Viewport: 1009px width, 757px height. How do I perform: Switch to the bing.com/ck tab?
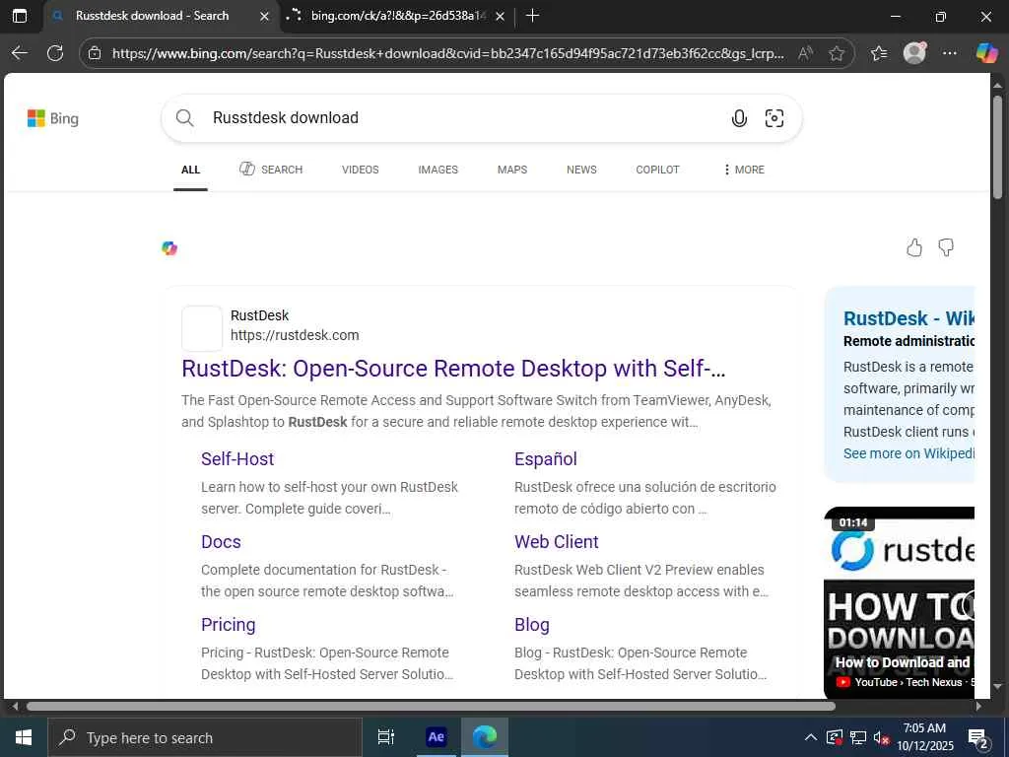click(x=398, y=16)
